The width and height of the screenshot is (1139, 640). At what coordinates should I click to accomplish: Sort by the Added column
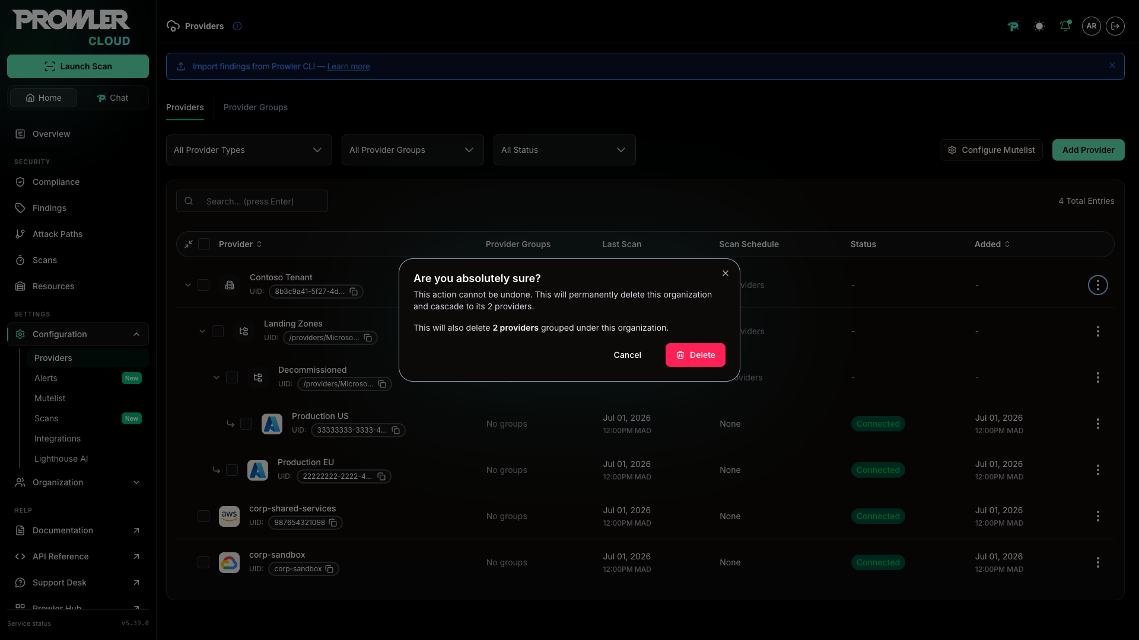pos(992,244)
